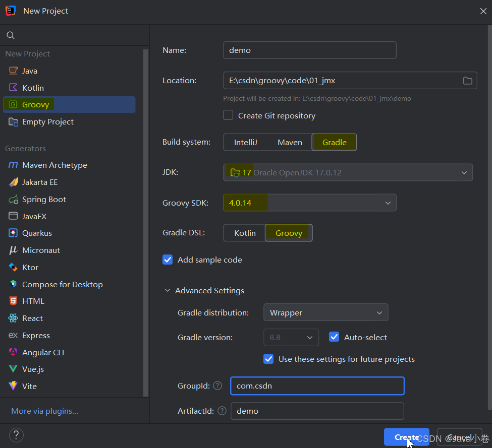Screen dimensions: 492x448
Task: Select the Java coffee cup icon
Action: 13,71
